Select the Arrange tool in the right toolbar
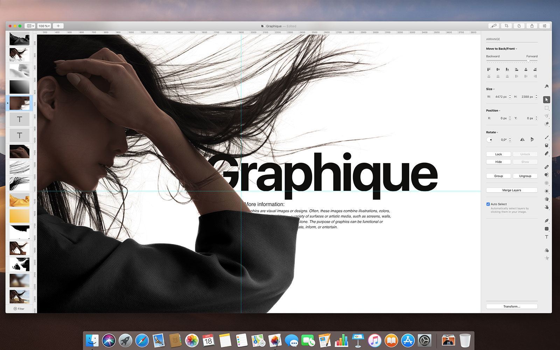This screenshot has width=560, height=350. point(546,100)
